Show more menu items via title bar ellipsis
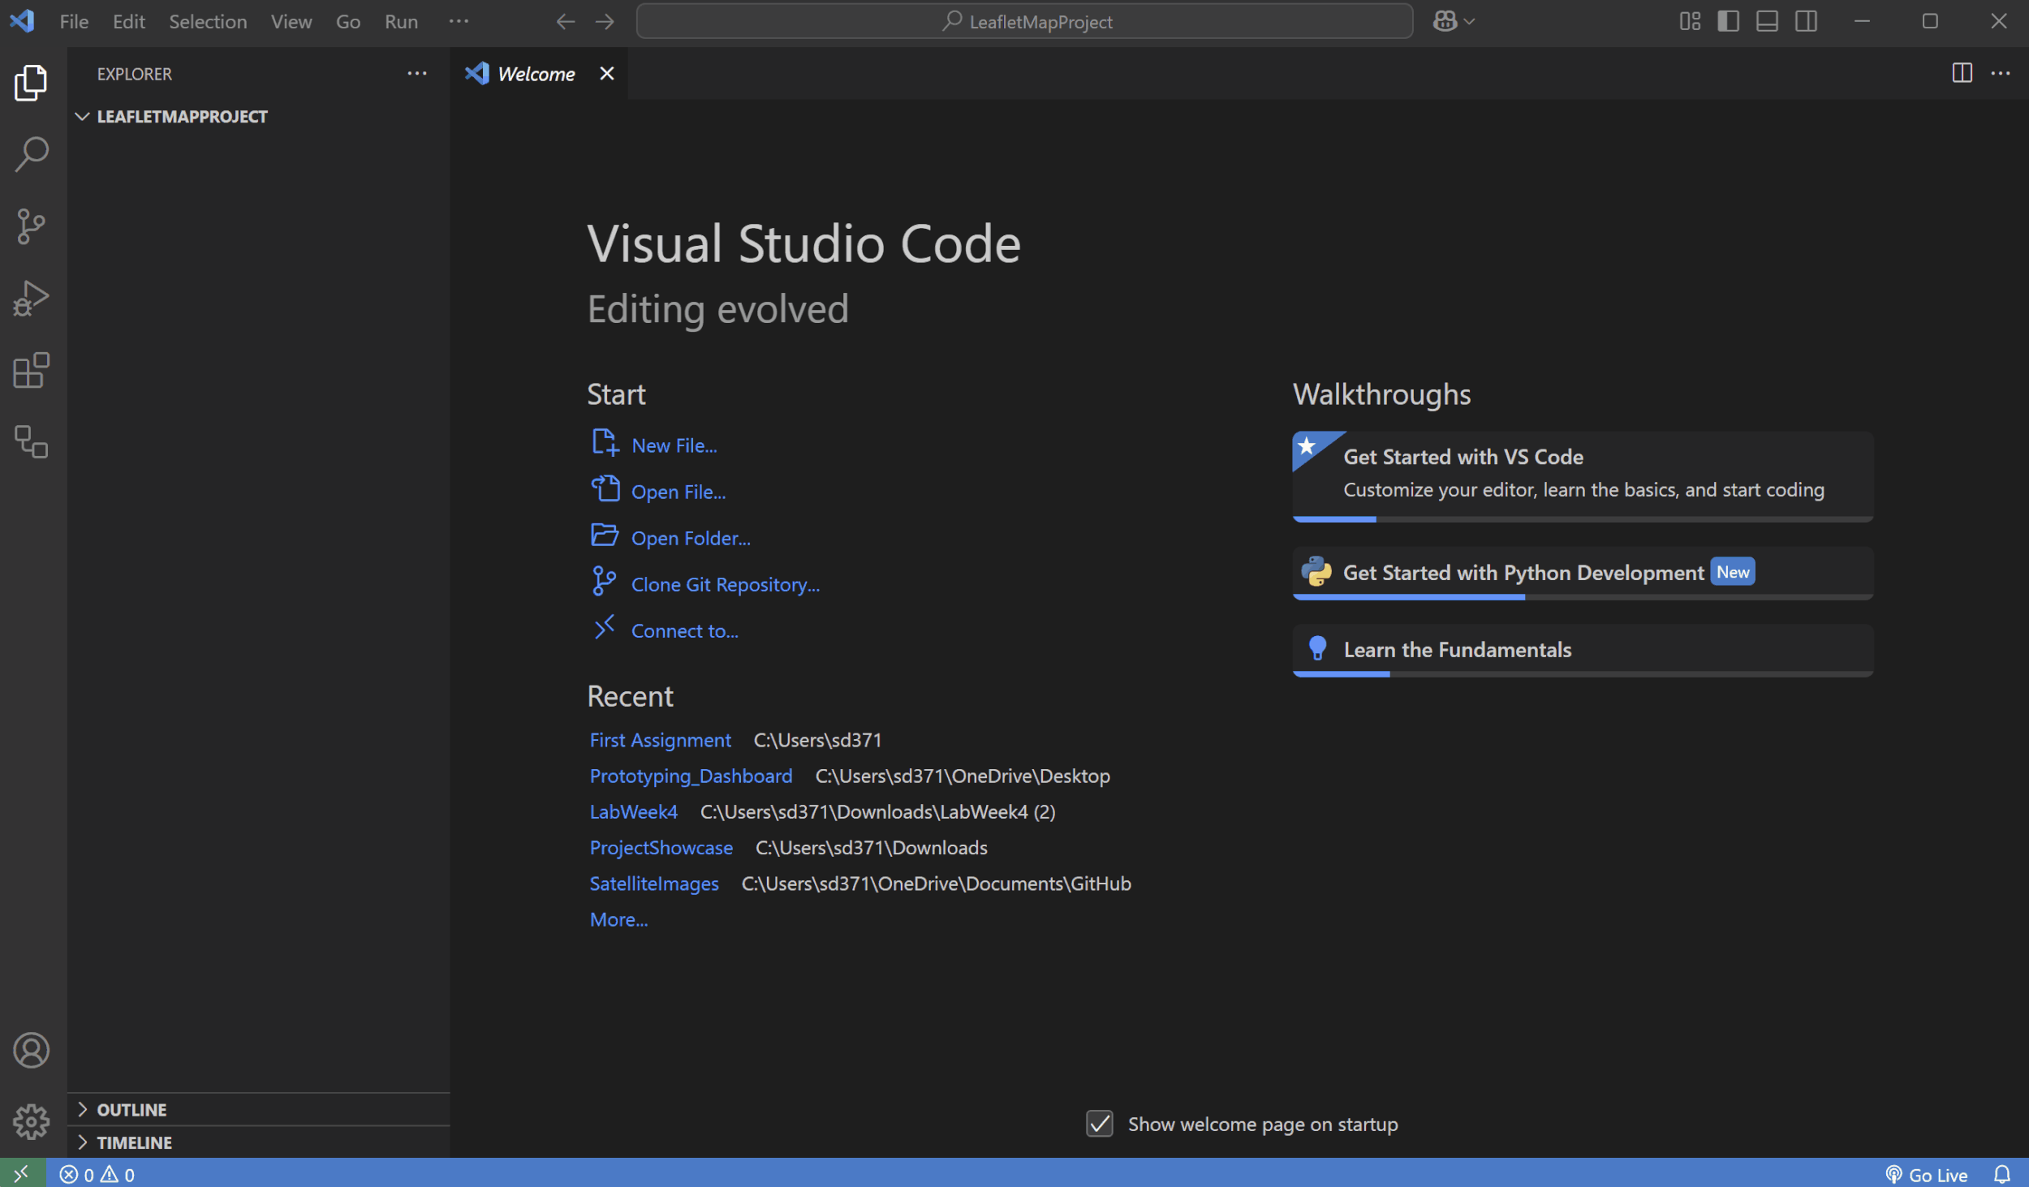The height and width of the screenshot is (1187, 2029). tap(459, 21)
